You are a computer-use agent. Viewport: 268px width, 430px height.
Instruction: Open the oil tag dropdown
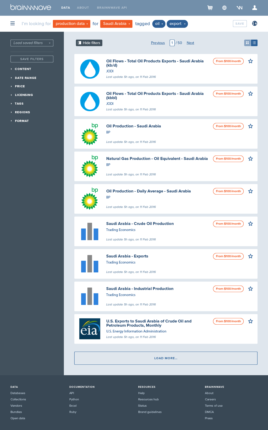click(159, 24)
